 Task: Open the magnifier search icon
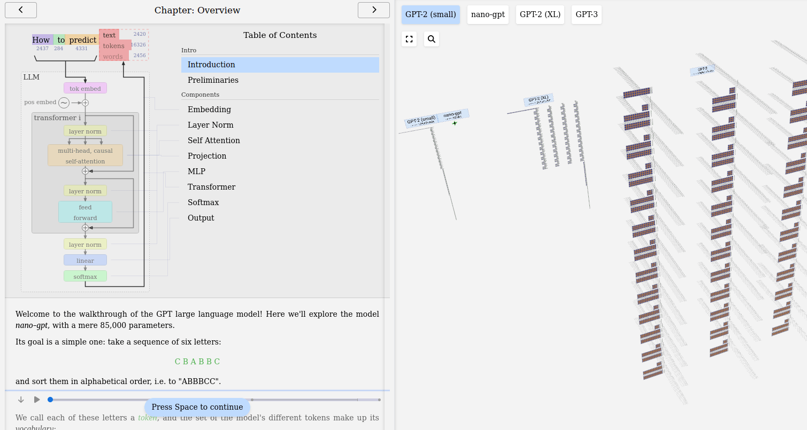[x=432, y=39]
